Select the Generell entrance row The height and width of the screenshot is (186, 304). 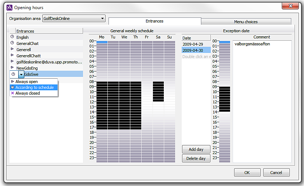(46, 50)
